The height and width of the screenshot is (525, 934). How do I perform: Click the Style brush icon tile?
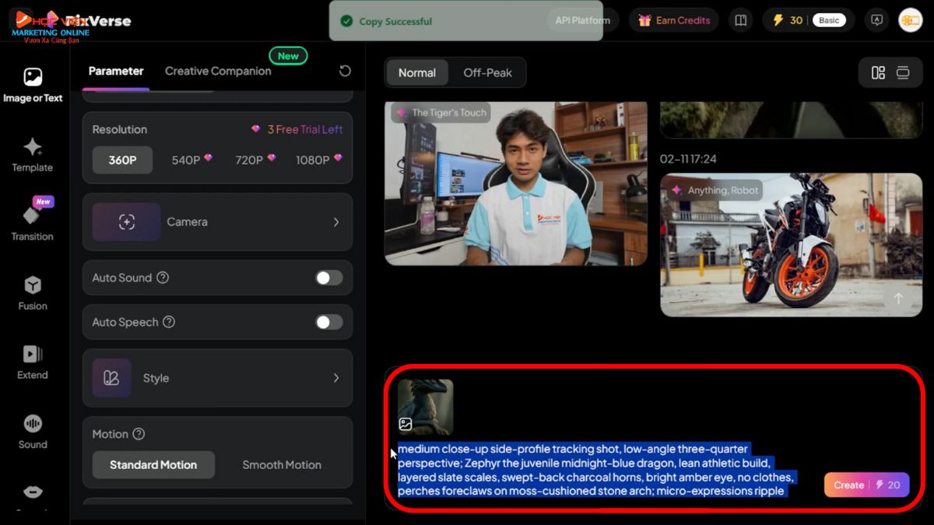coord(111,378)
